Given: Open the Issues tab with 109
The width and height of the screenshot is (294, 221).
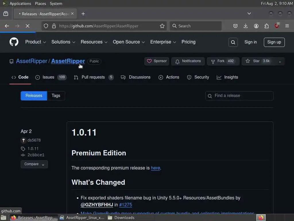Looking at the screenshot, I should pos(51,77).
